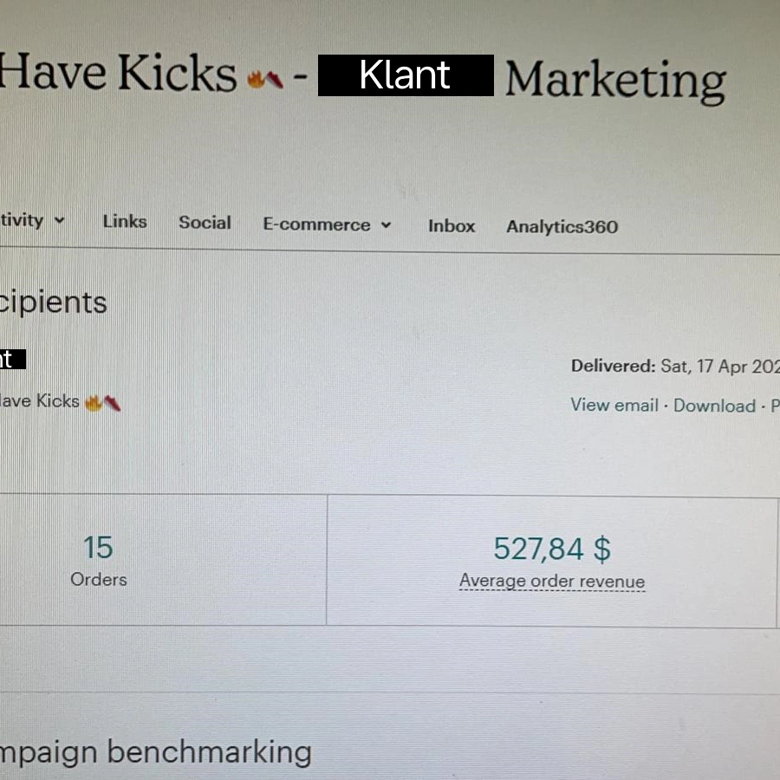Click the chili emoji beside the sender name

click(112, 402)
